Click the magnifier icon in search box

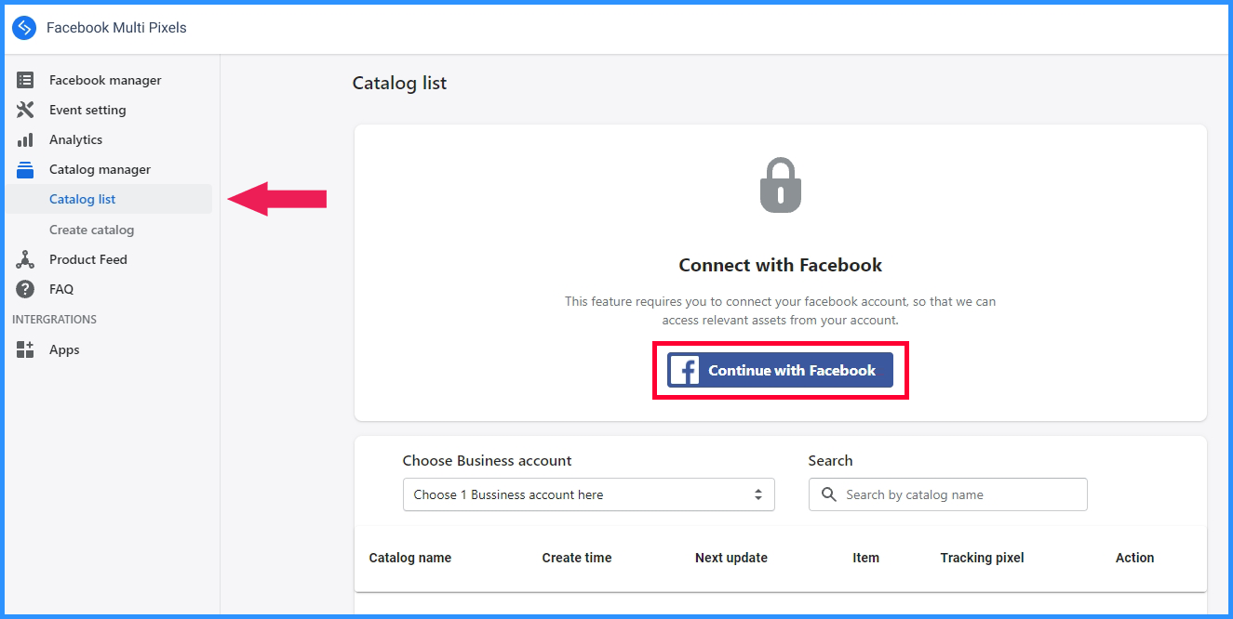tap(829, 494)
